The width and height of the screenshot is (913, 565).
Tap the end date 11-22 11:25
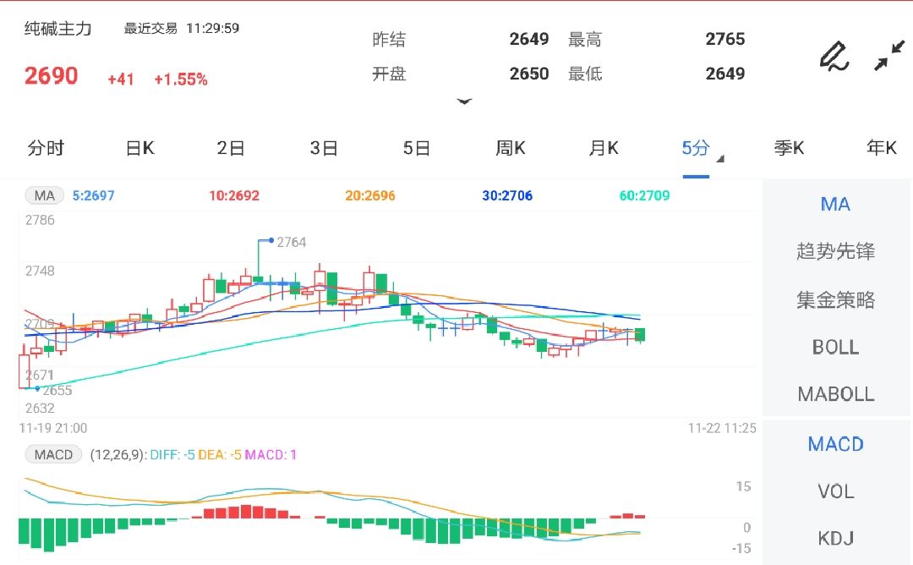(722, 428)
